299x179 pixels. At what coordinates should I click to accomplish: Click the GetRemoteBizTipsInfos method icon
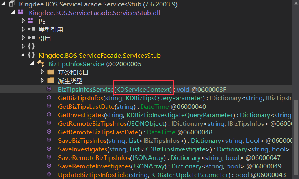[x=49, y=123]
